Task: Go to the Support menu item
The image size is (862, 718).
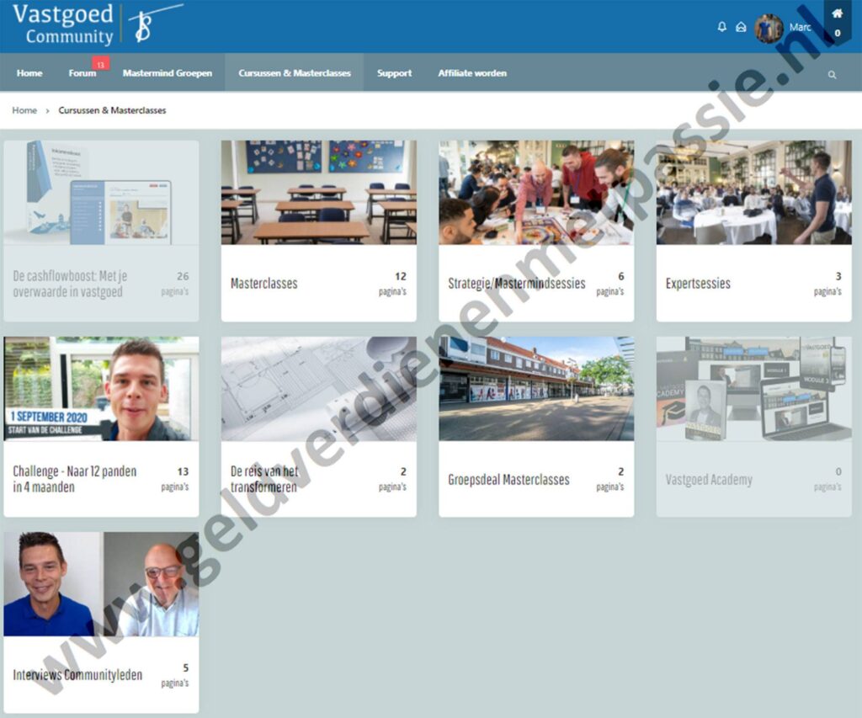Action: pyautogui.click(x=394, y=73)
